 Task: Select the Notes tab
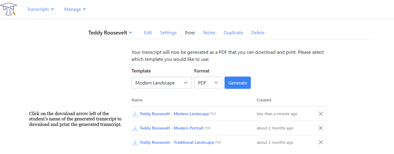pyautogui.click(x=209, y=33)
